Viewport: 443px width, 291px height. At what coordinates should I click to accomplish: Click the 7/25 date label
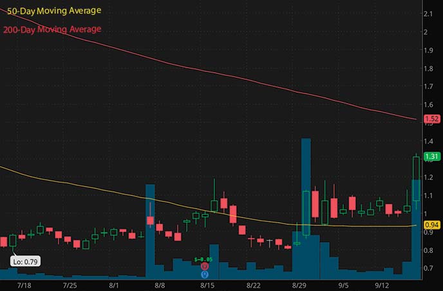[x=70, y=285]
